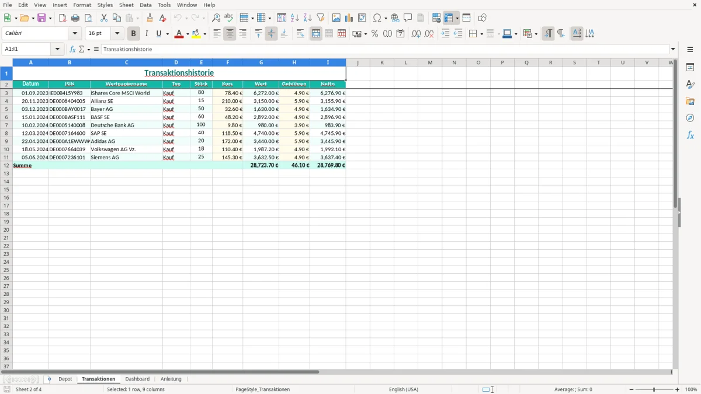
Task: Click the Formula equals button
Action: [x=96, y=50]
